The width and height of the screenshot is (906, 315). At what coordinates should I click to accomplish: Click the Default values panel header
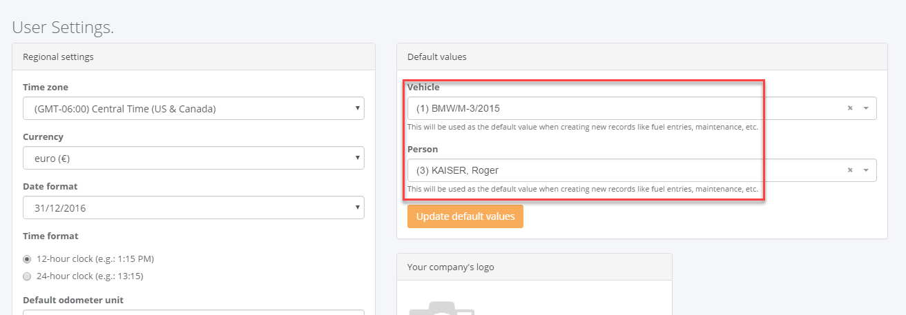pos(642,57)
